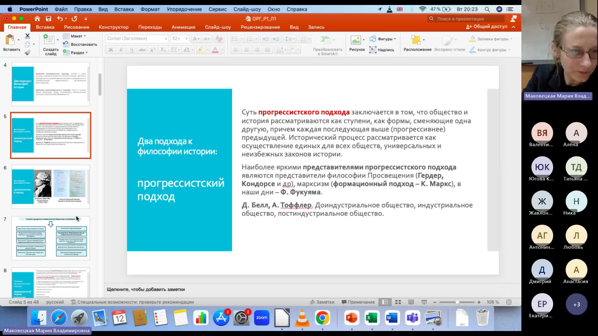Select normal view button in status bar
The width and height of the screenshot is (598, 336).
(385, 302)
